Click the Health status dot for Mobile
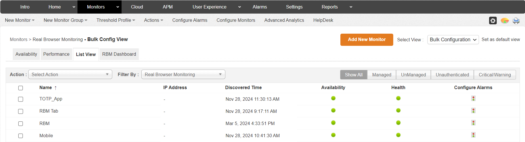This screenshot has height=142, width=525. [398, 135]
